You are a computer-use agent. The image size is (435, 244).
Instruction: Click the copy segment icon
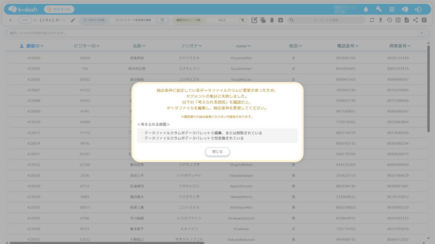pyautogui.click(x=263, y=20)
